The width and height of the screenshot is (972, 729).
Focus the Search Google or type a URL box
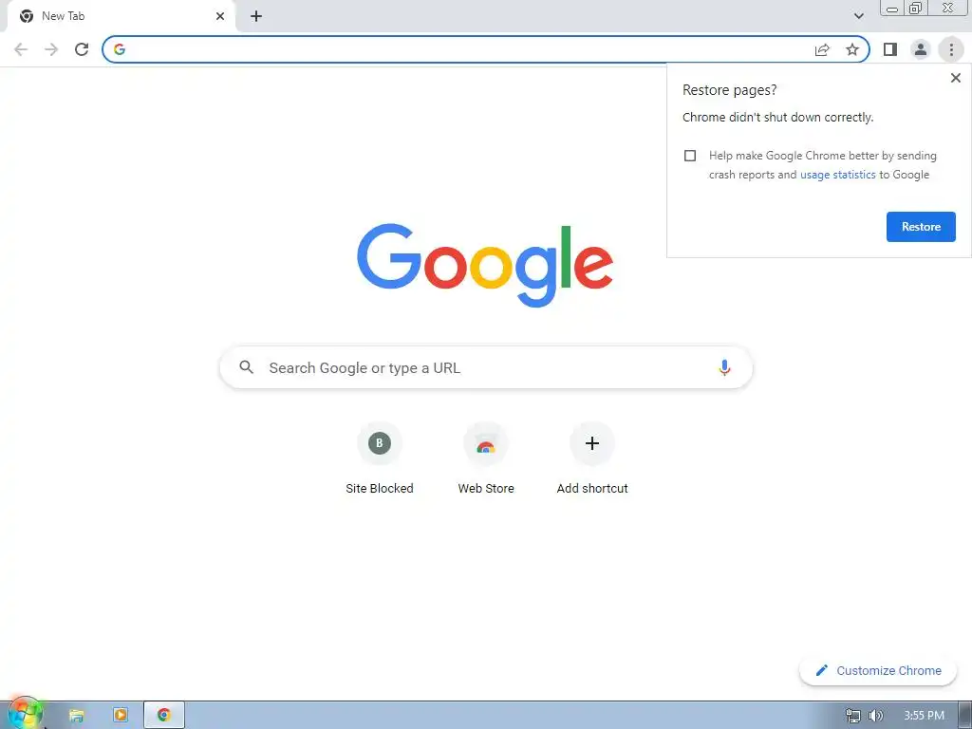486,367
